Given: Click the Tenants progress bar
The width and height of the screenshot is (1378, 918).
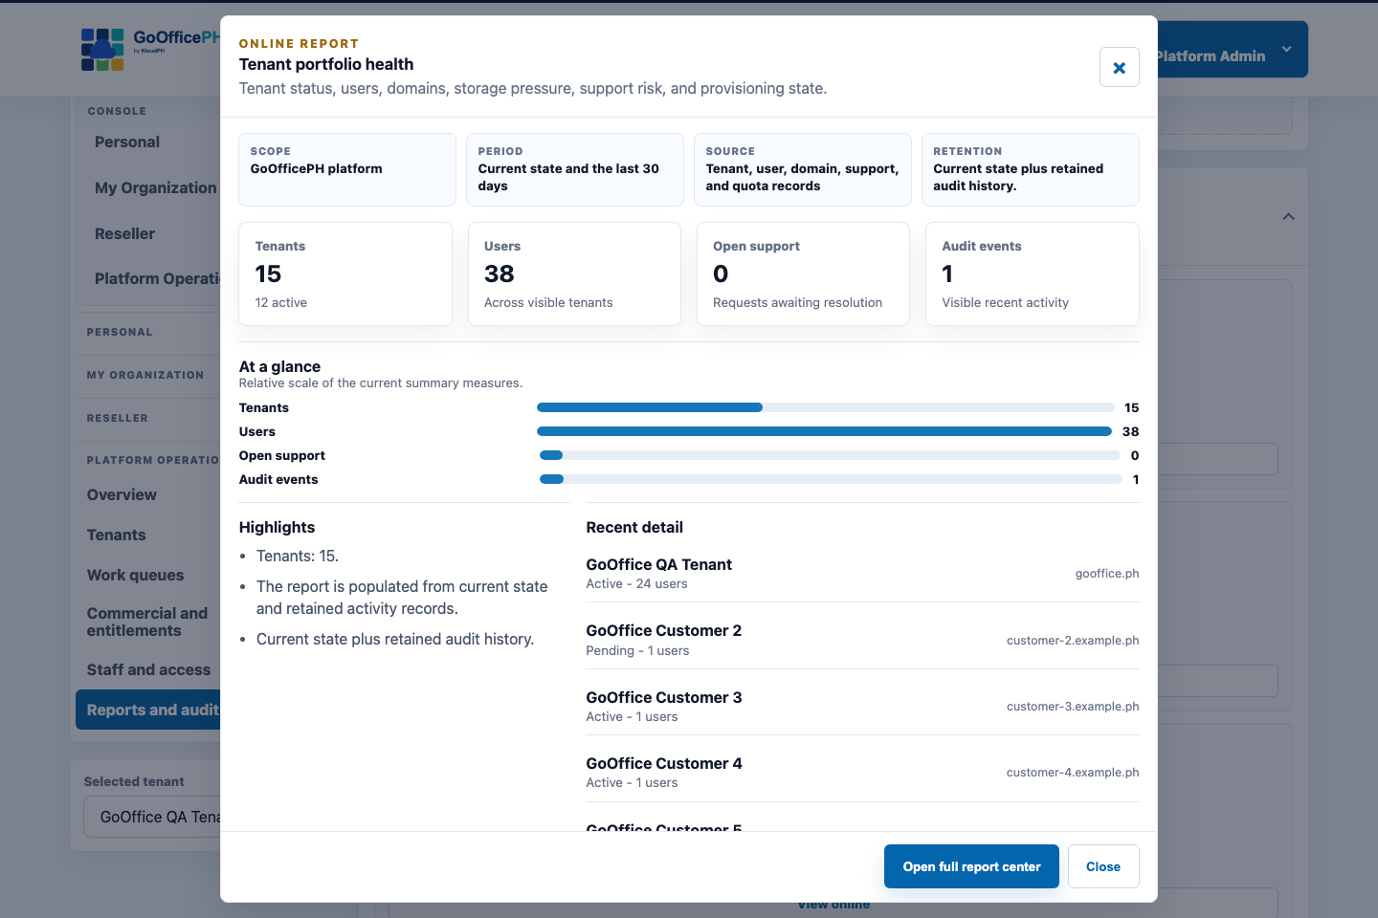Looking at the screenshot, I should coord(826,408).
